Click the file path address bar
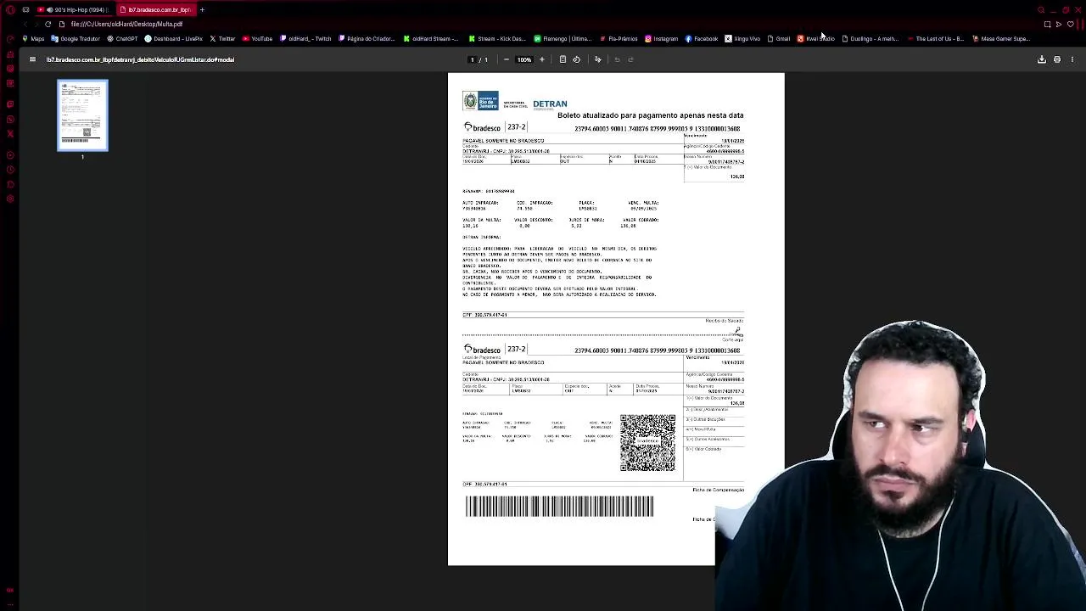The height and width of the screenshot is (611, 1086). 126,24
